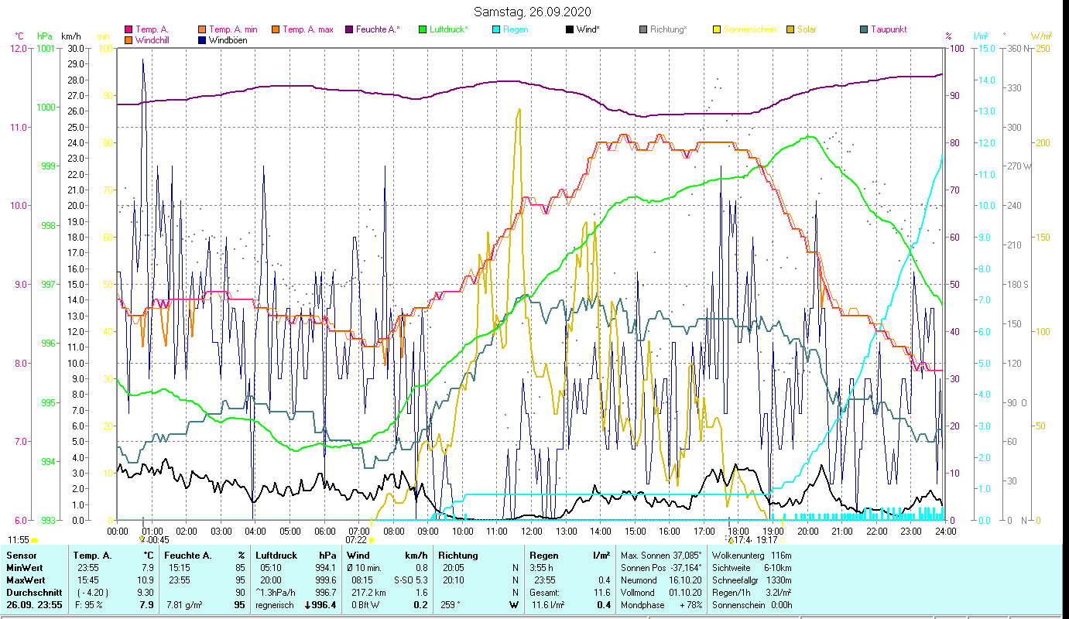
Task: Click the Sensor header in the data table
Action: 20,556
